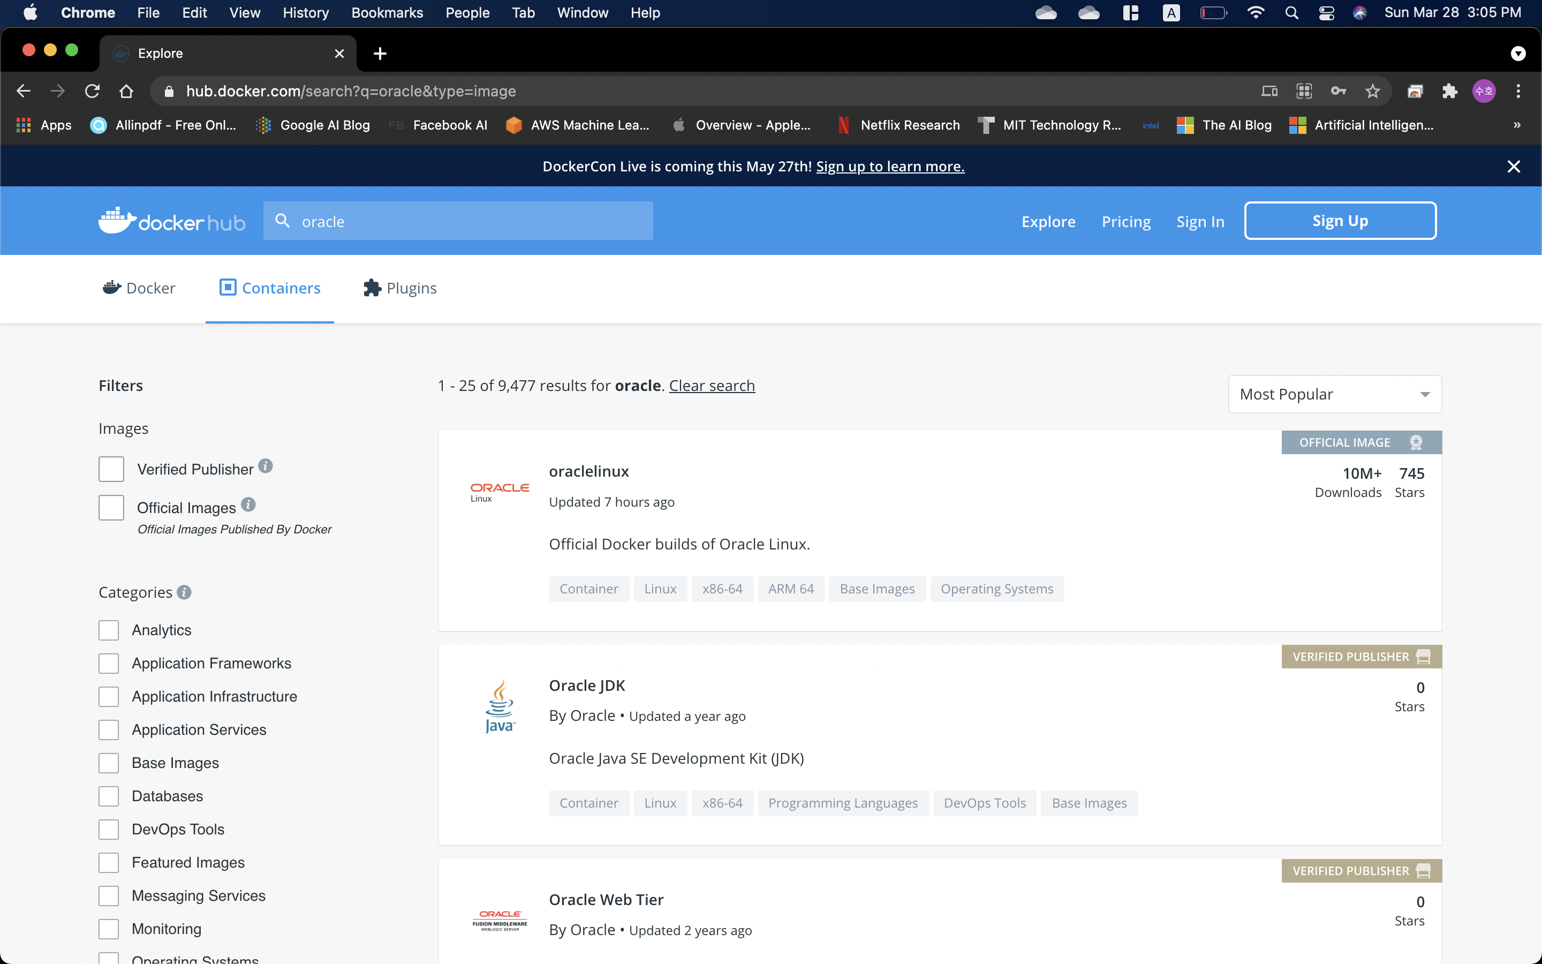Bookmark this page with the star icon
The image size is (1542, 964).
pos(1372,91)
